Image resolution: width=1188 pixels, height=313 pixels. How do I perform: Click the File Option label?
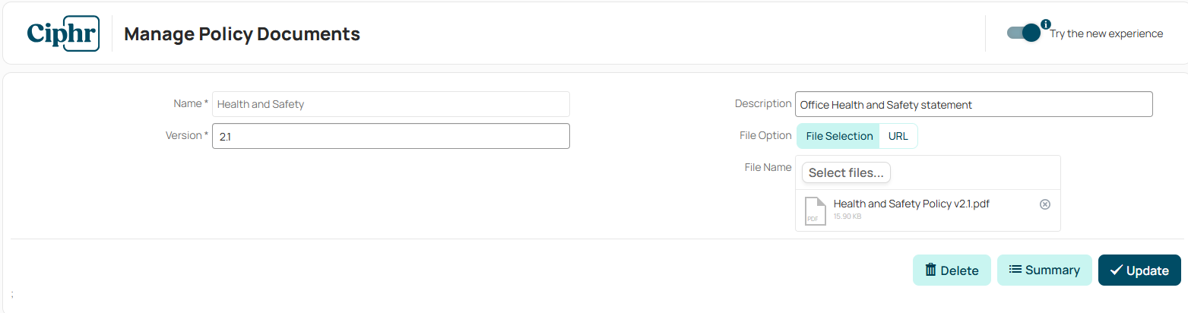765,135
